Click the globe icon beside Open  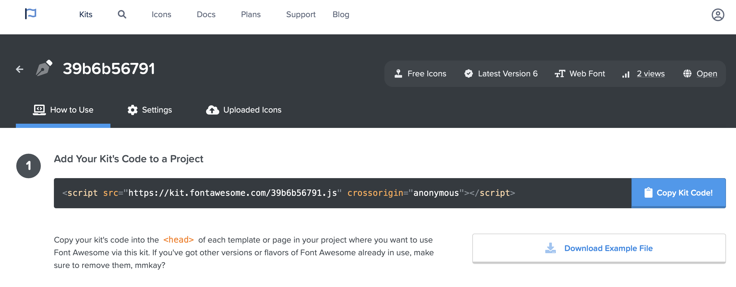(687, 74)
